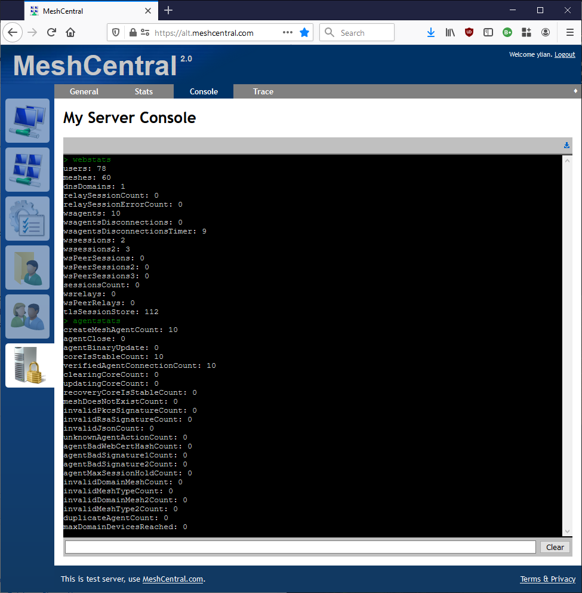Image resolution: width=582 pixels, height=593 pixels.
Task: Open Terms & Privacy link
Action: tap(547, 579)
